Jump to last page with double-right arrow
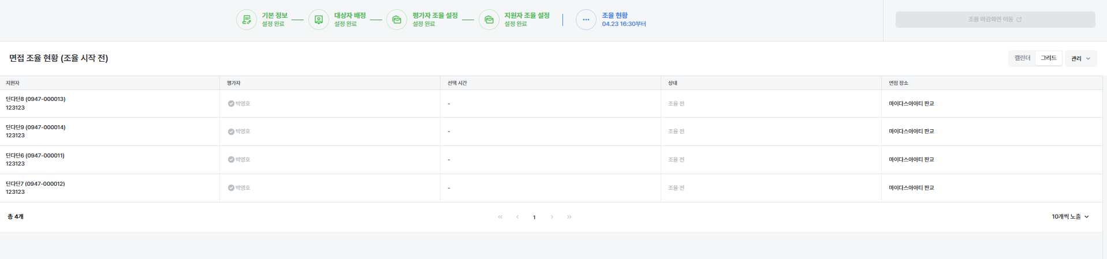Screen dimensions: 1107x259 click(x=569, y=217)
